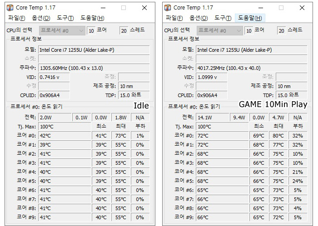Click CPUID field in right window
318x226 pixels.
point(212,95)
